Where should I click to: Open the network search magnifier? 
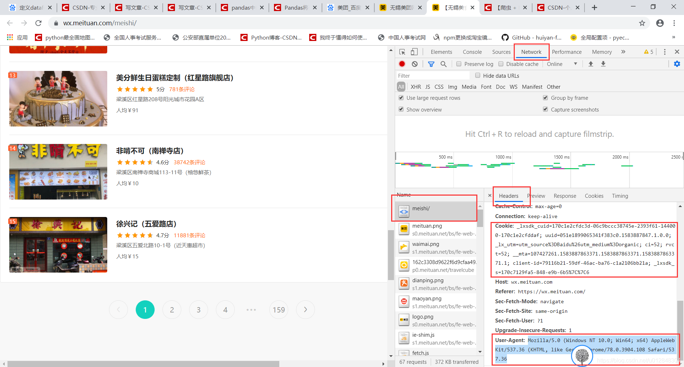coord(444,64)
